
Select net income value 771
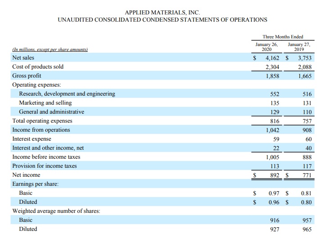click(307, 175)
